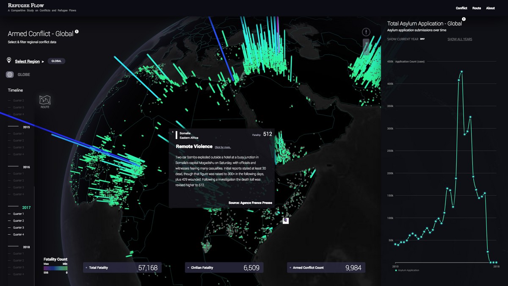Select Quarter 1 of 2017 on timeline

point(18,214)
